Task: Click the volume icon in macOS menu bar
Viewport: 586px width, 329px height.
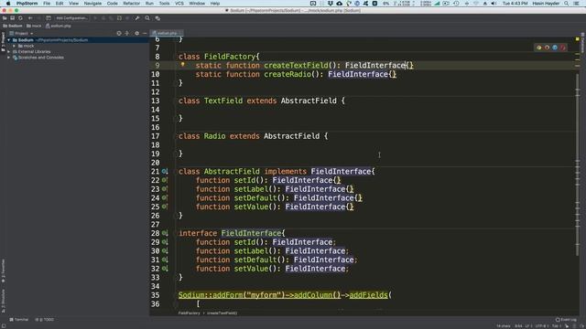Action: point(494,4)
